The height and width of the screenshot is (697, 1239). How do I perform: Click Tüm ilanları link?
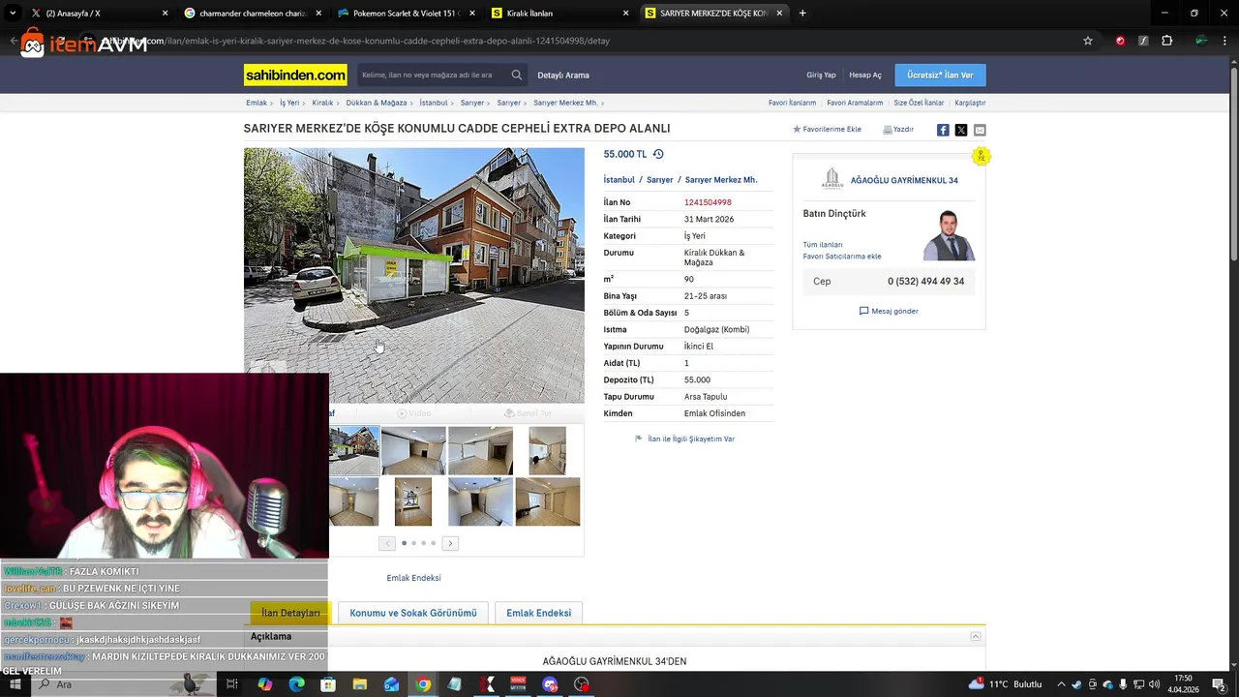[x=823, y=245]
